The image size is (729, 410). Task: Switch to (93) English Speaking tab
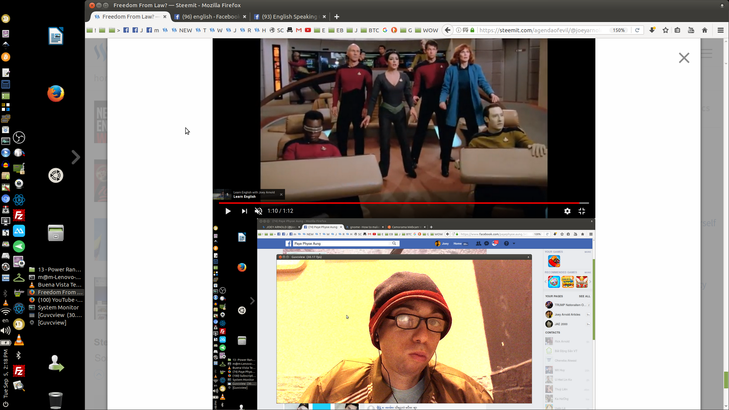tap(289, 17)
